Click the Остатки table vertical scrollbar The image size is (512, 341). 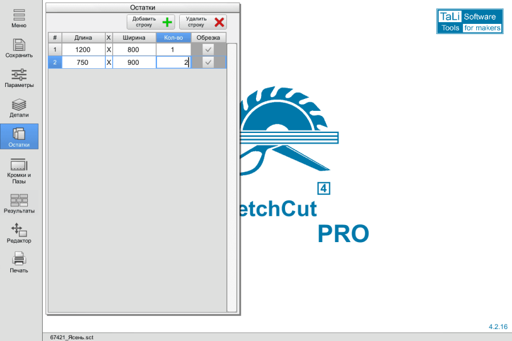tap(232, 177)
